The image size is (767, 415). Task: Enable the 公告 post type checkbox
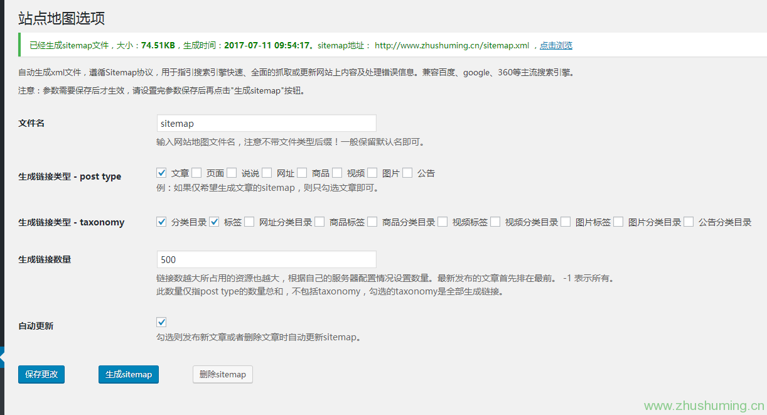point(407,173)
